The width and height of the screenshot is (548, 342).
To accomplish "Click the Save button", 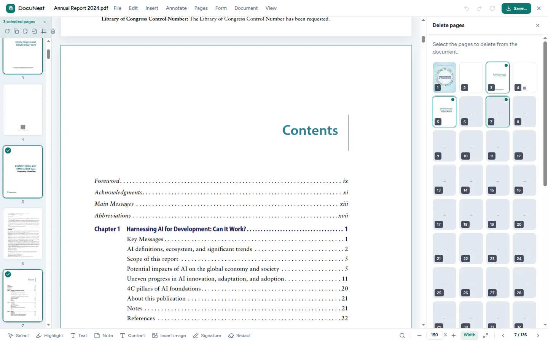I will click(516, 8).
